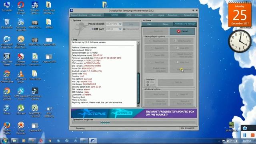Switch to the Qualcomm tab
Screen dimensions: 256x144
[x=96, y=15]
